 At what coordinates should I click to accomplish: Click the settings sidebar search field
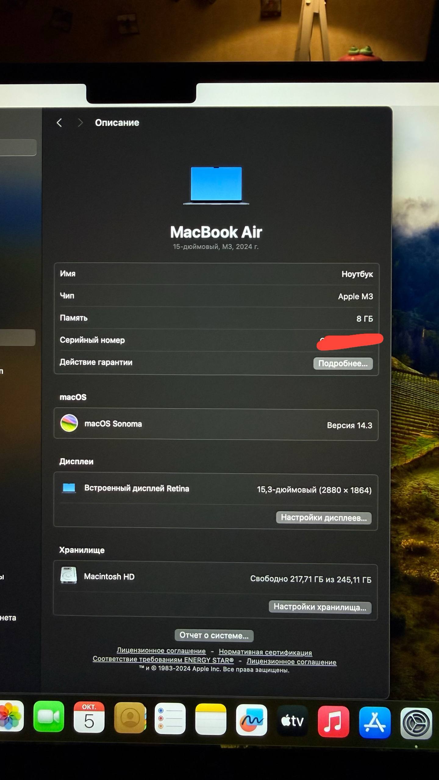18,147
